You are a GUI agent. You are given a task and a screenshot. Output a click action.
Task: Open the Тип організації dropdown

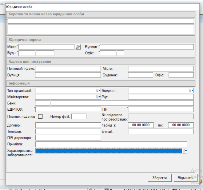pos(98,90)
